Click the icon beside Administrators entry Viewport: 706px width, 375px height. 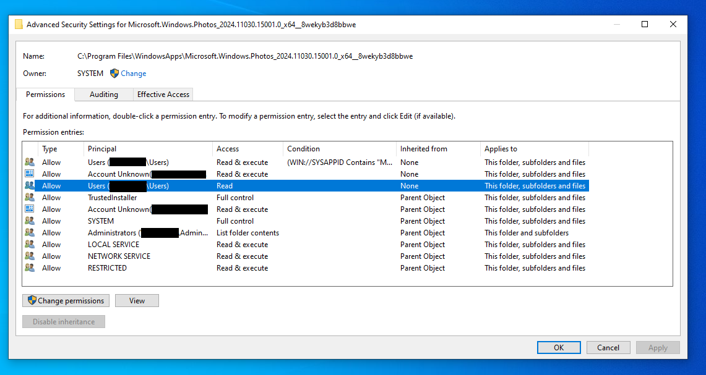coord(29,233)
